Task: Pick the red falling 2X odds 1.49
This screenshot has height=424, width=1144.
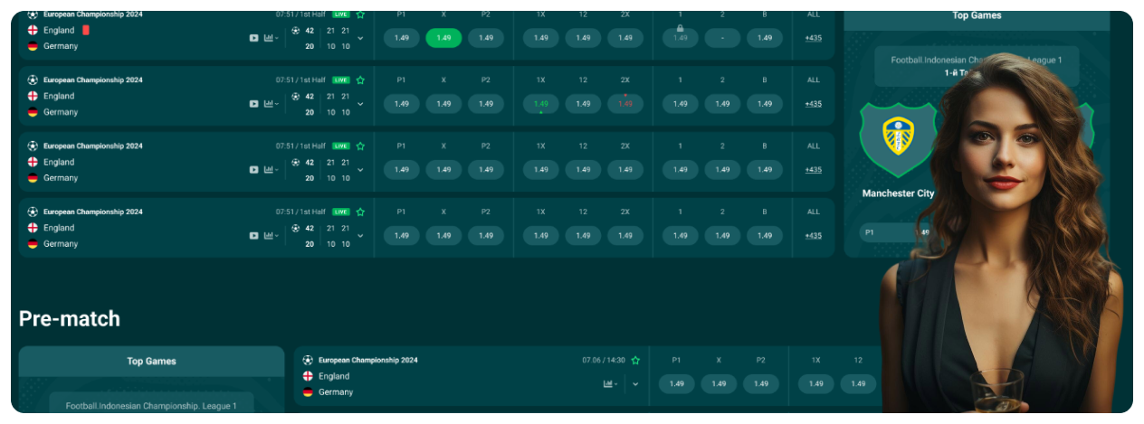Action: tap(625, 103)
